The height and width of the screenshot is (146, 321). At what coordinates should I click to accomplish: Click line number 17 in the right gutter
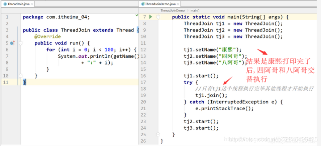click(144, 82)
